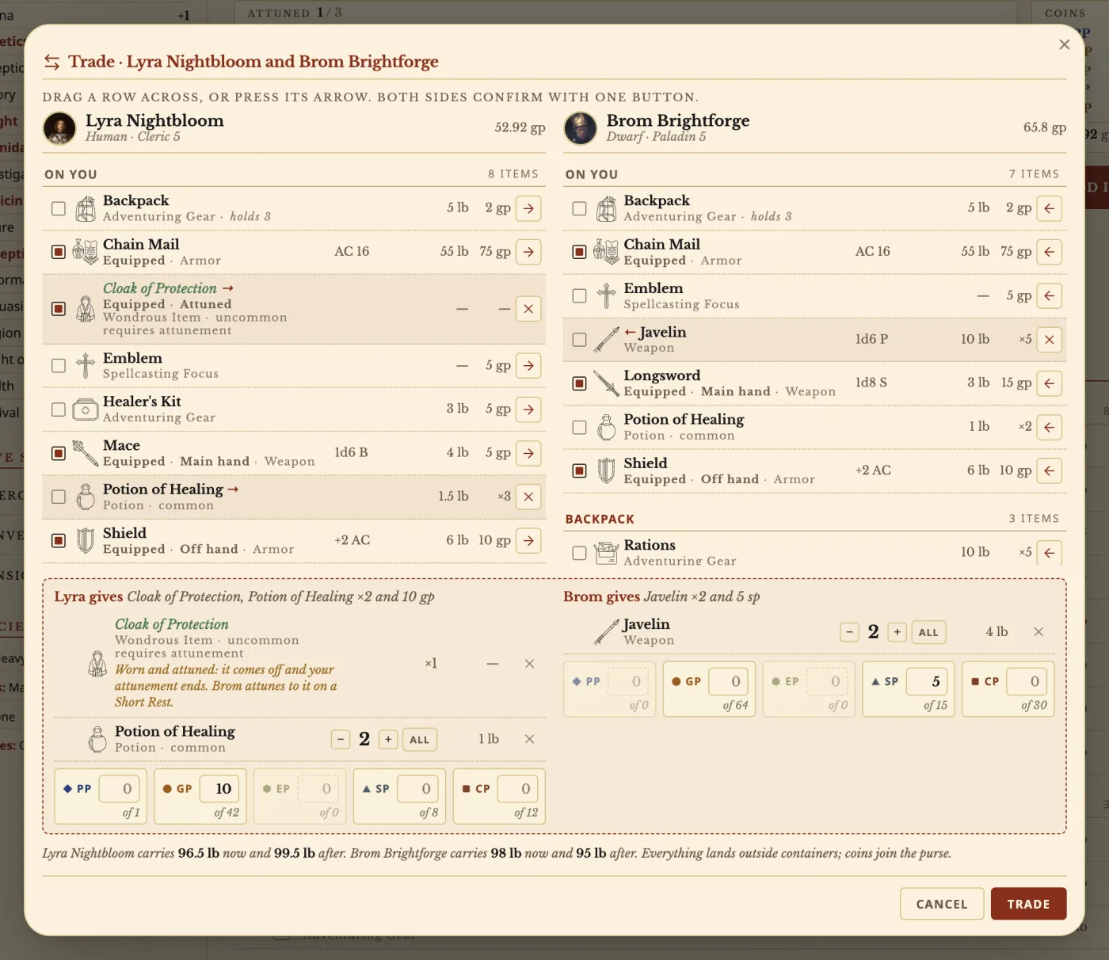Viewport: 1109px width, 960px height.
Task: Offer Brom's Longsword with its arrow
Action: [1050, 383]
